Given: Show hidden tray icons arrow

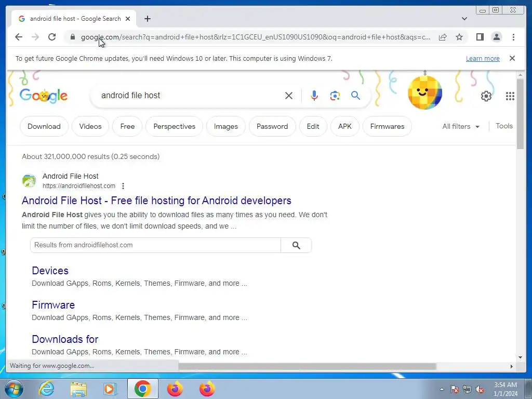Looking at the screenshot, I should point(442,389).
